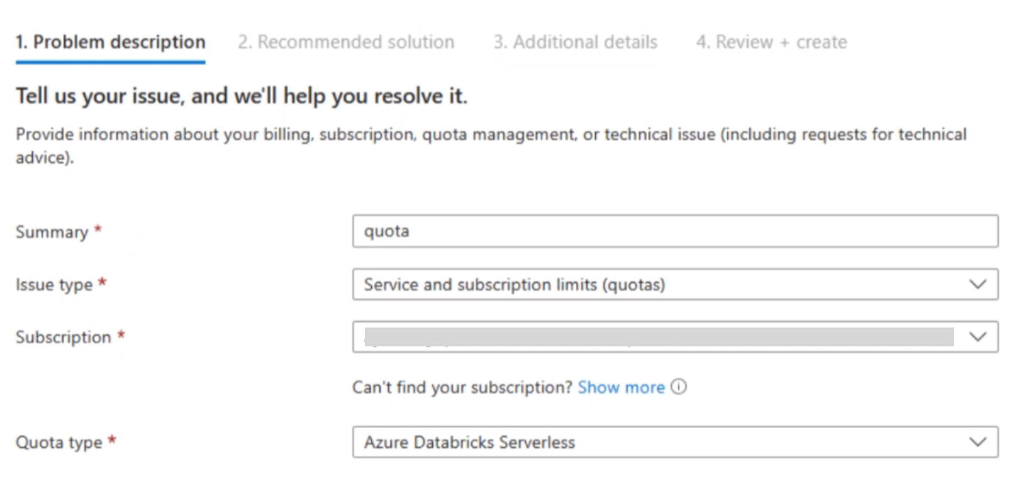Viewport: 1019px width, 484px height.
Task: Click the Issue type chevron arrow
Action: pos(977,284)
